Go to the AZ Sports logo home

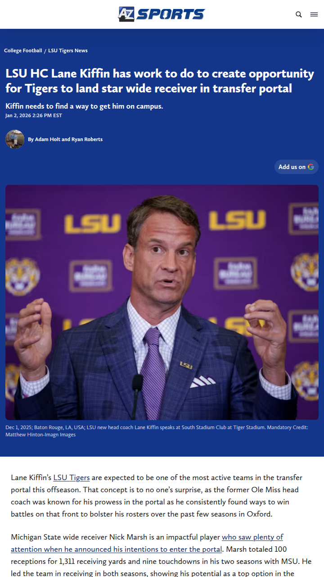pos(162,14)
